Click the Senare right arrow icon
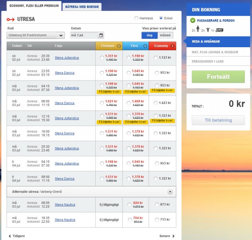Image resolution: width=252 pixels, height=240 pixels. 173,236
